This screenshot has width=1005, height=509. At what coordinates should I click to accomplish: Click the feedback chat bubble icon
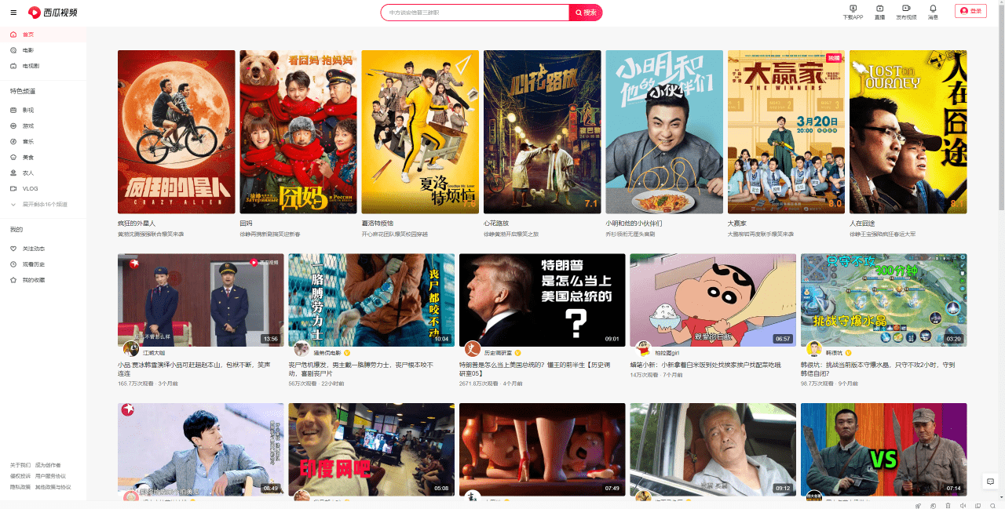[990, 482]
